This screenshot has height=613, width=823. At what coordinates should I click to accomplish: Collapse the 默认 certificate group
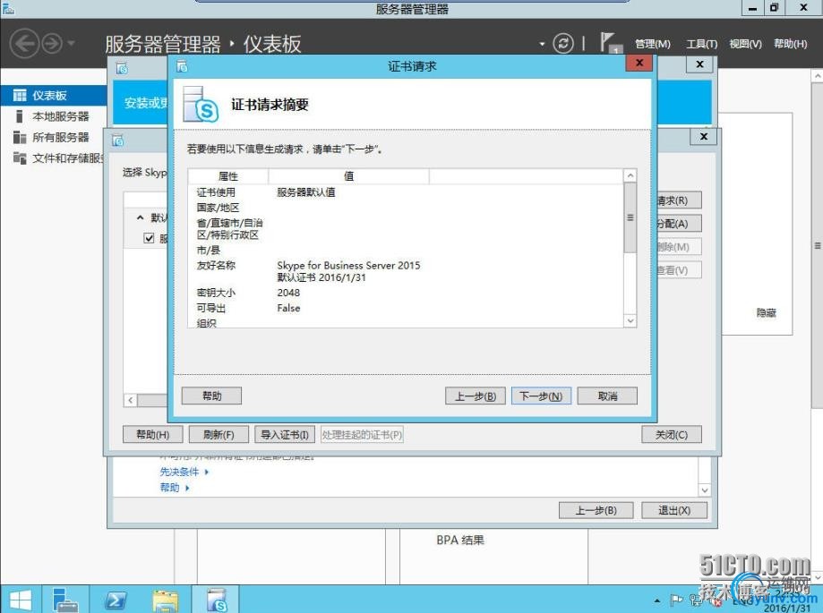click(x=140, y=217)
